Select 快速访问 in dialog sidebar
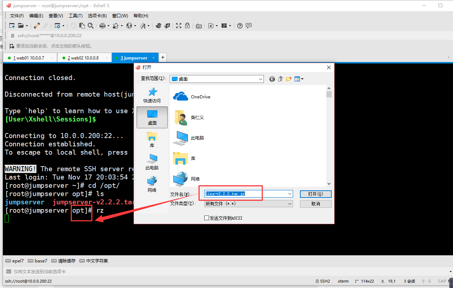 coord(152,95)
